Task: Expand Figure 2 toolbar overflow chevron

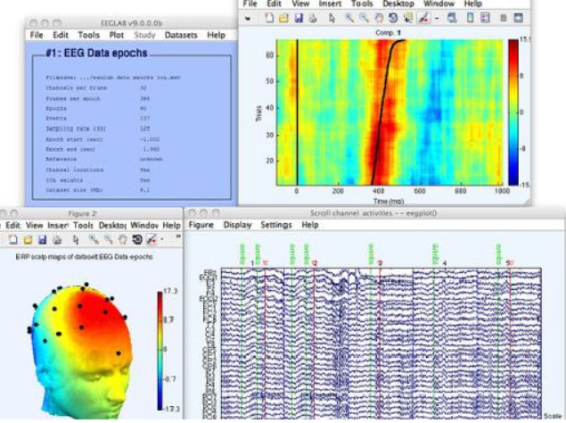Action: [178, 236]
